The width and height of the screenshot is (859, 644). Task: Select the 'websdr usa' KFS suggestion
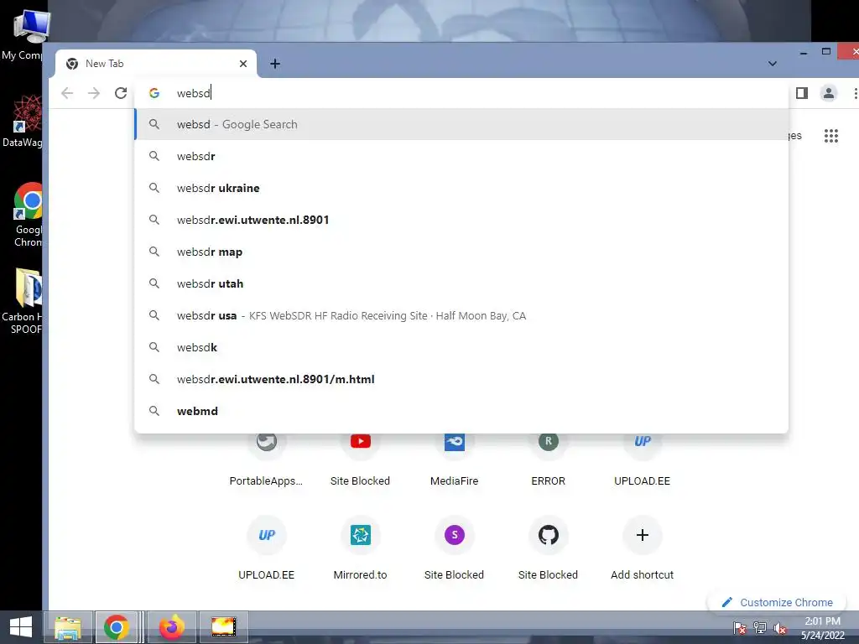461,315
